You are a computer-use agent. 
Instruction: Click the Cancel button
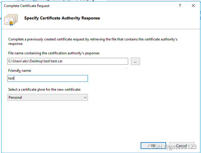[181, 146]
